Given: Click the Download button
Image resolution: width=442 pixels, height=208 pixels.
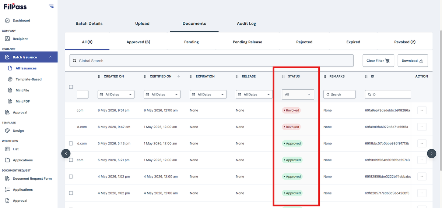Looking at the screenshot, I should [x=413, y=61].
